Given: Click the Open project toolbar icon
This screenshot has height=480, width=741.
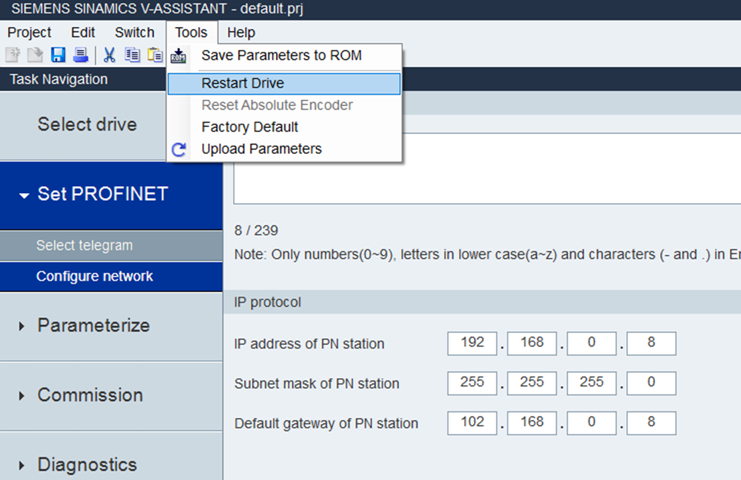Looking at the screenshot, I should [x=36, y=56].
